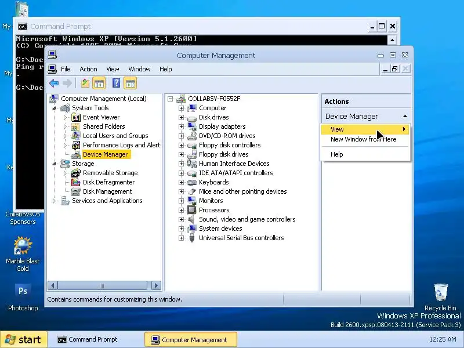464x348 pixels.
Task: Click the Disk Defragmenter icon
Action: pyautogui.click(x=76, y=182)
